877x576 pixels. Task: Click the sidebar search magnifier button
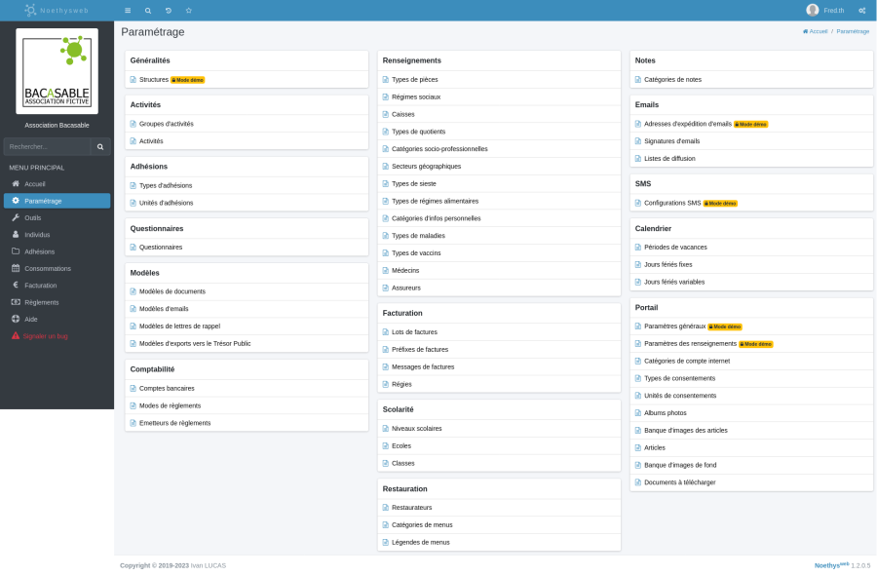point(100,146)
